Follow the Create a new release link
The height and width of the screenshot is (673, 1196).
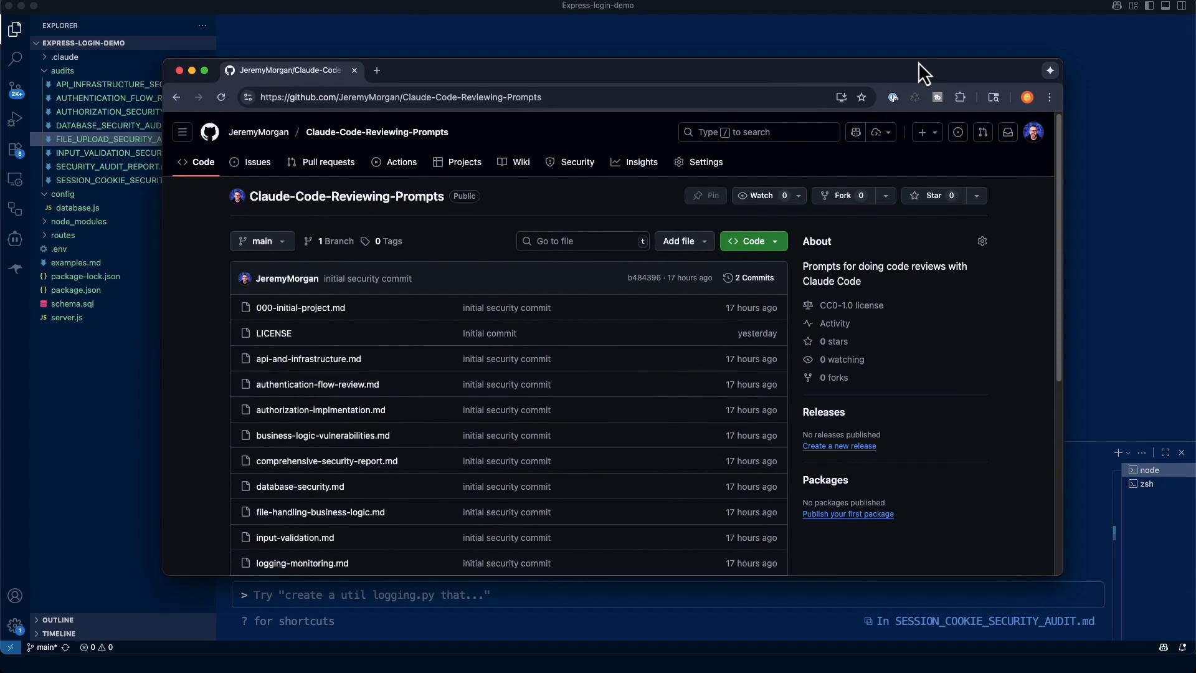(839, 446)
